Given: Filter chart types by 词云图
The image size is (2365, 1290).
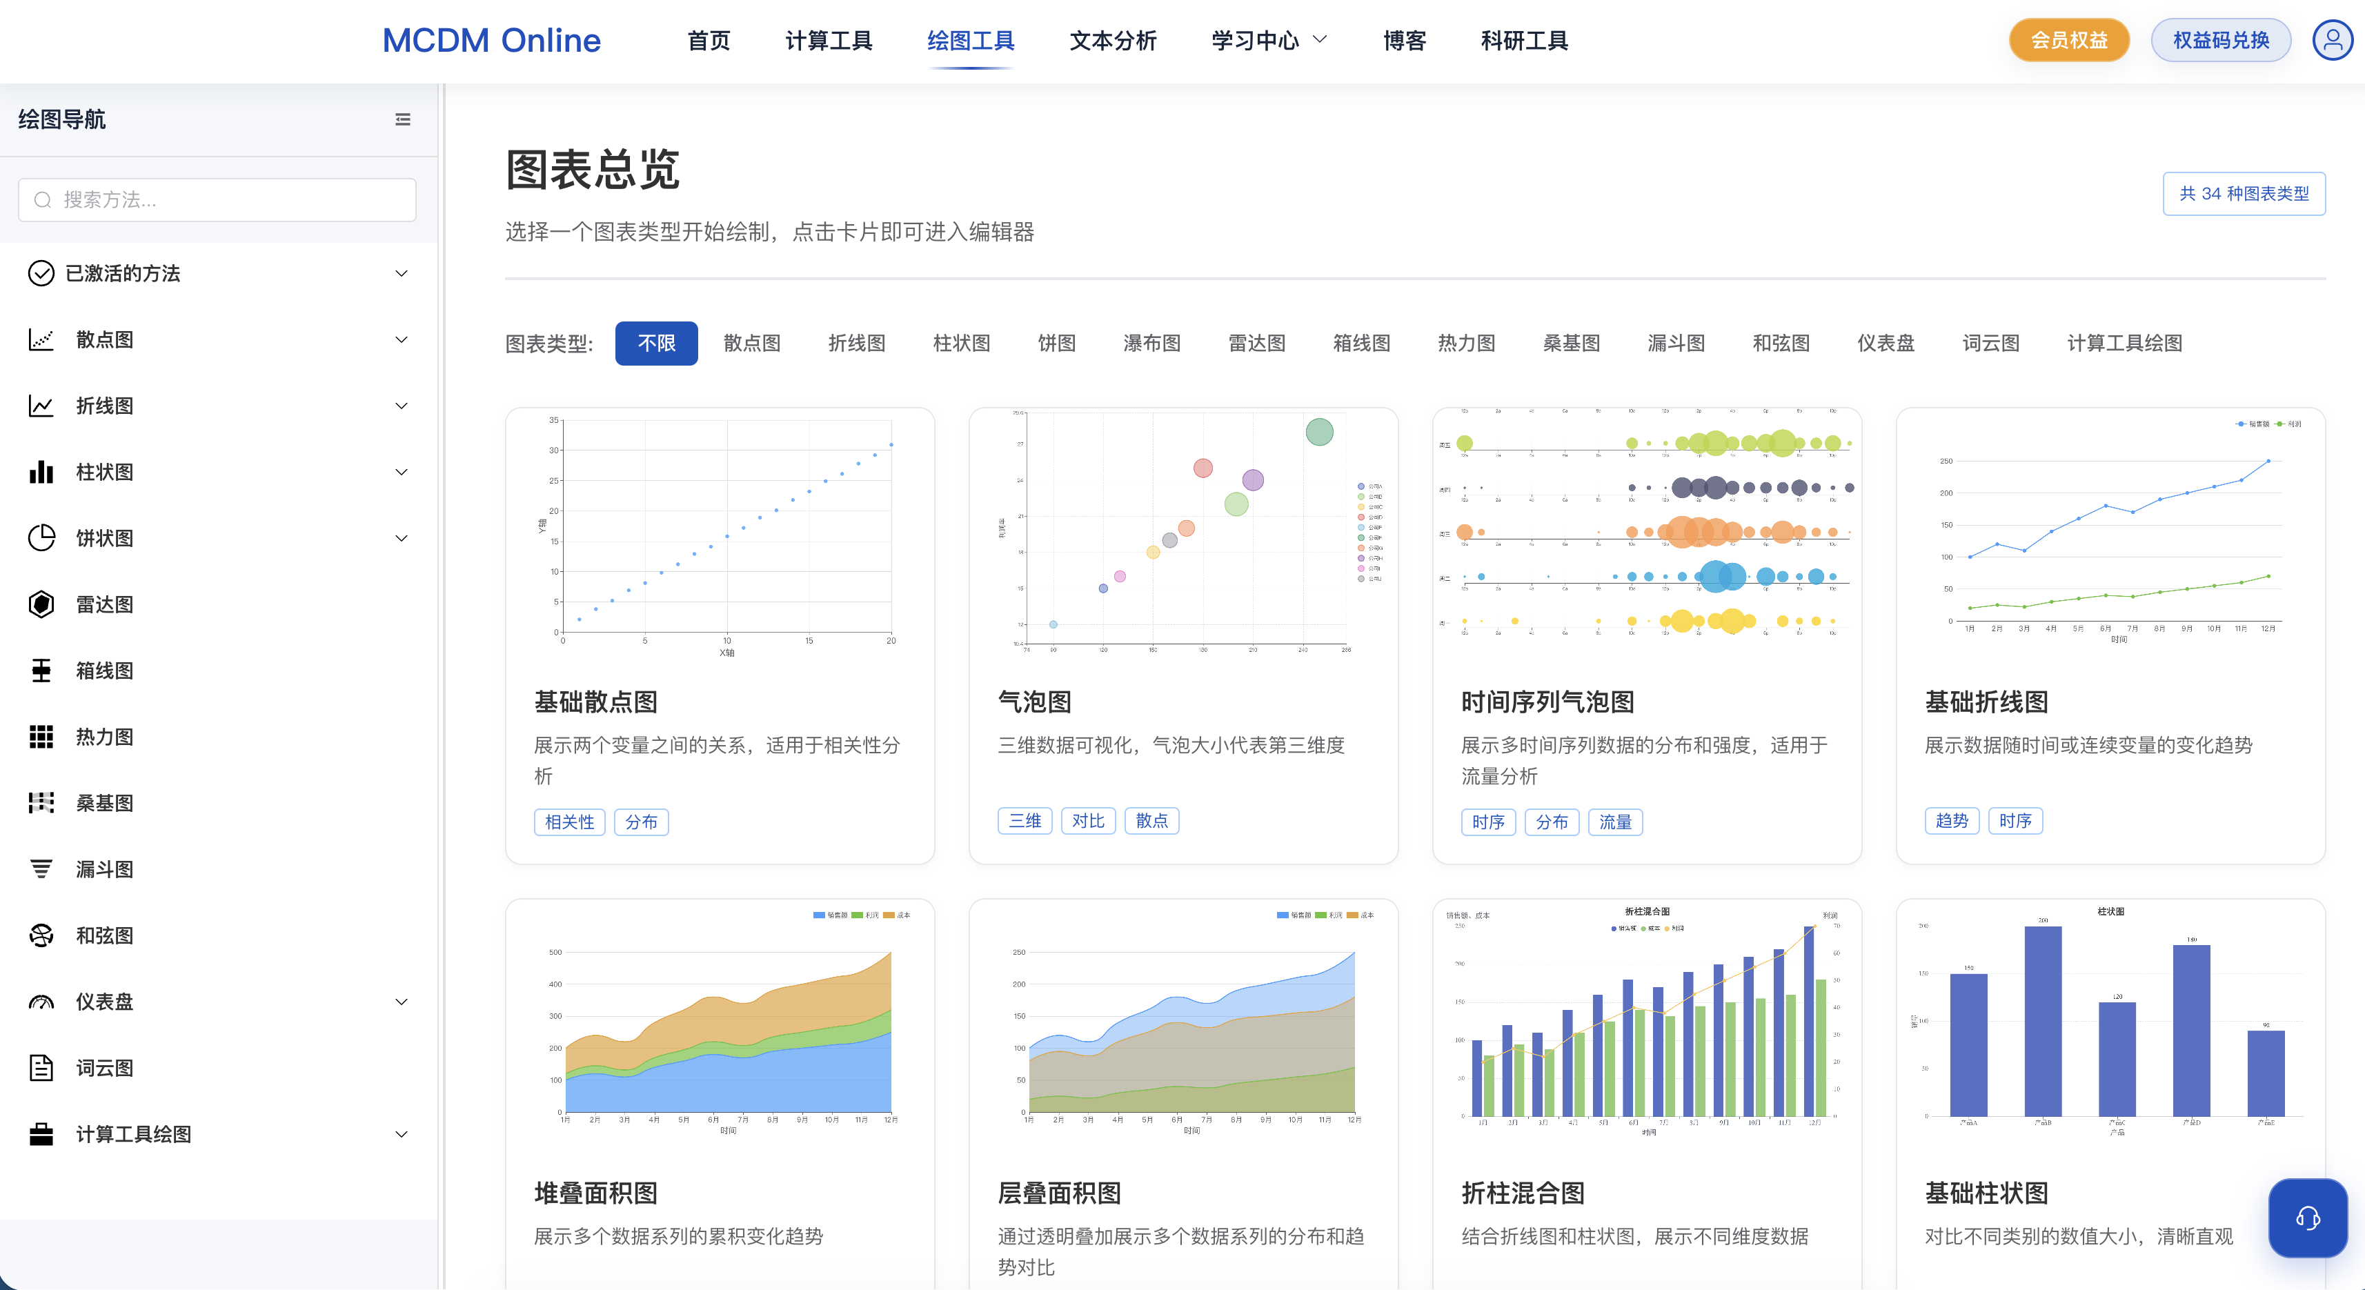Looking at the screenshot, I should [x=1990, y=344].
